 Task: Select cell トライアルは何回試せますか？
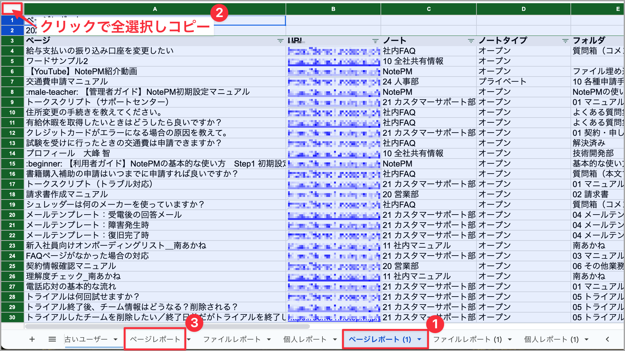[x=155, y=297]
